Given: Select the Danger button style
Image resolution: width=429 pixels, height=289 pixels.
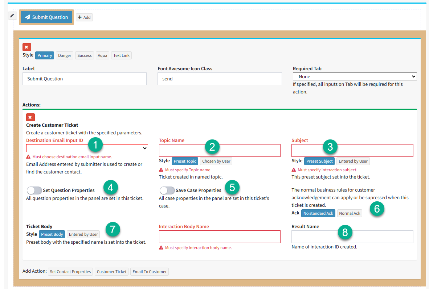Looking at the screenshot, I should (65, 55).
